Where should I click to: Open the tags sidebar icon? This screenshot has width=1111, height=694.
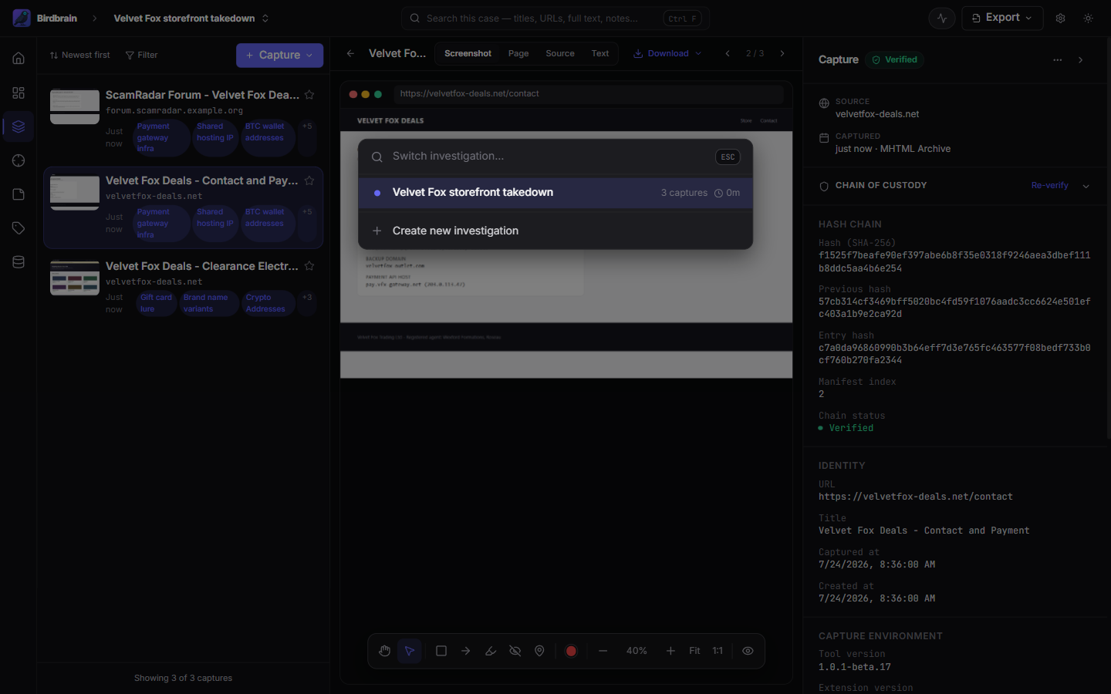click(x=19, y=228)
